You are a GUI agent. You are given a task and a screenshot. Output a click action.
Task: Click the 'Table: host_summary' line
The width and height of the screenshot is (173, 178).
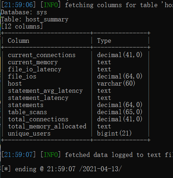tap(35, 20)
